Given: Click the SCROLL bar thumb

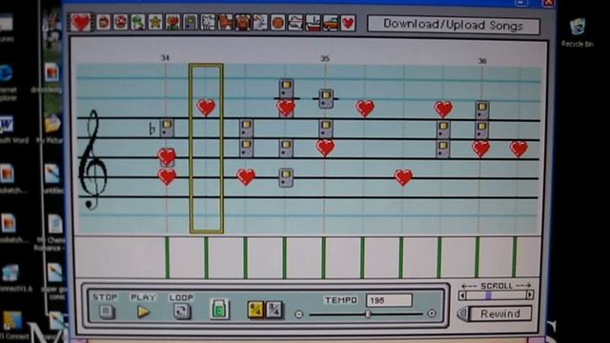Looking at the screenshot, I should [x=489, y=295].
